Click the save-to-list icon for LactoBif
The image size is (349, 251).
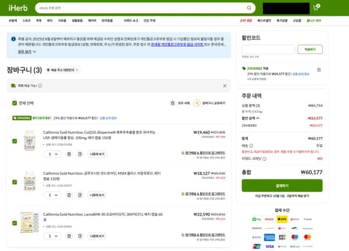point(80,236)
